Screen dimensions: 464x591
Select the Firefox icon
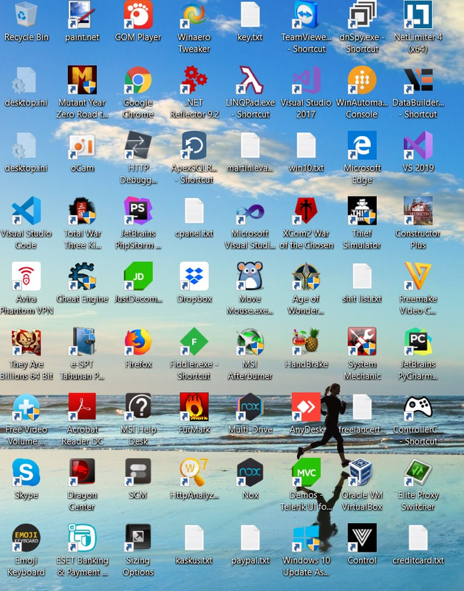pos(138,341)
